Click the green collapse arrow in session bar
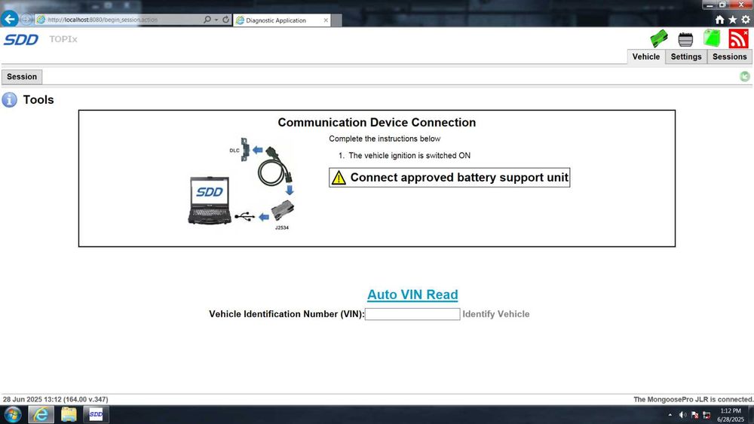The height and width of the screenshot is (424, 754). pyautogui.click(x=744, y=77)
